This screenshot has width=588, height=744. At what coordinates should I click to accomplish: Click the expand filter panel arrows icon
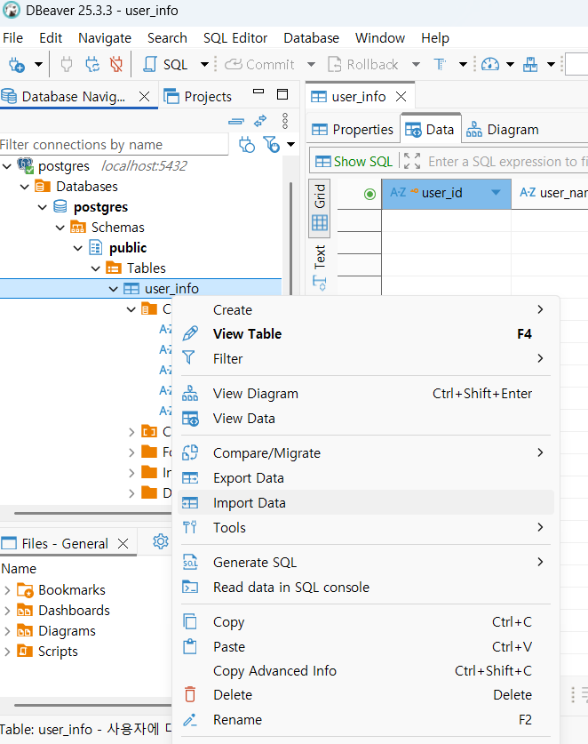[412, 161]
